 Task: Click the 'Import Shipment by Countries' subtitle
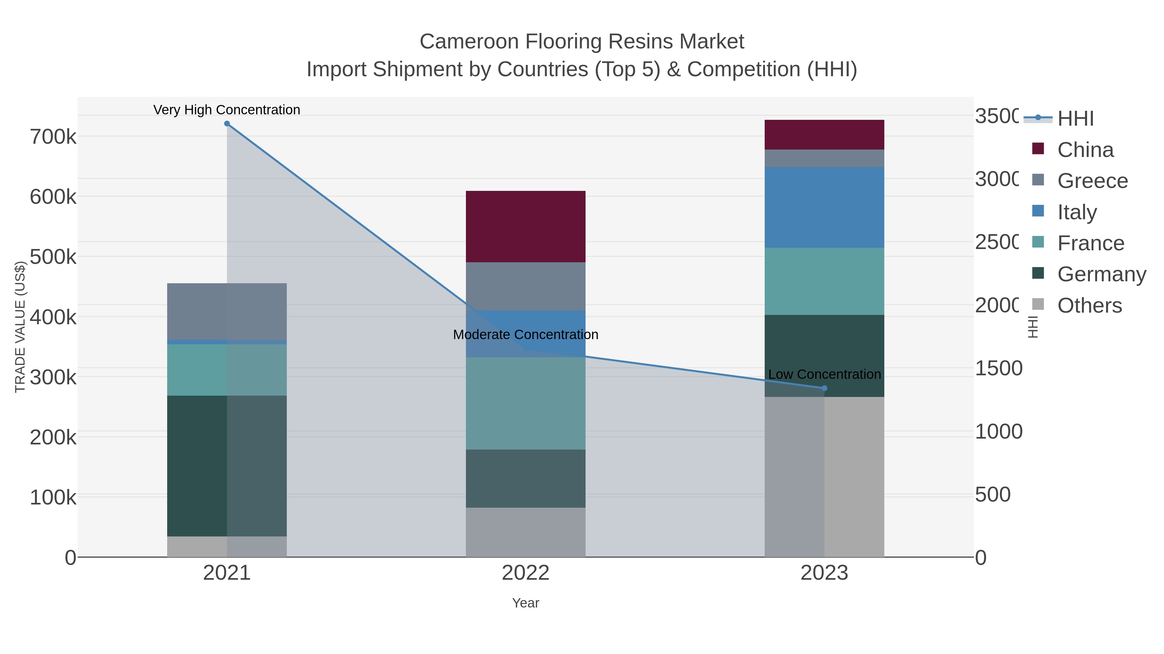pyautogui.click(x=582, y=69)
